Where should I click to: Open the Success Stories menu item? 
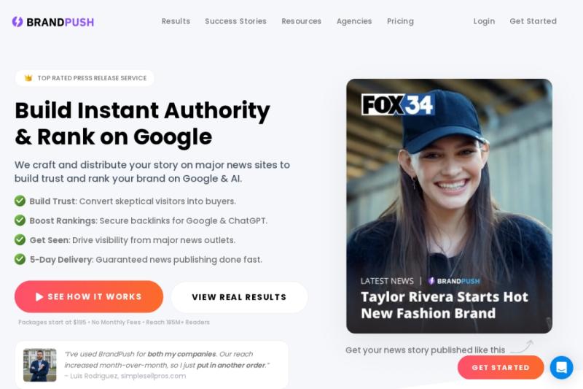coord(235,21)
